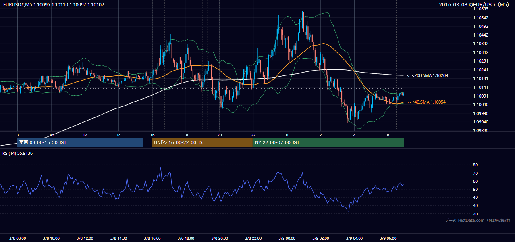Click the 3/8 08:00 time label
The image size is (515, 242).
(x=17, y=238)
